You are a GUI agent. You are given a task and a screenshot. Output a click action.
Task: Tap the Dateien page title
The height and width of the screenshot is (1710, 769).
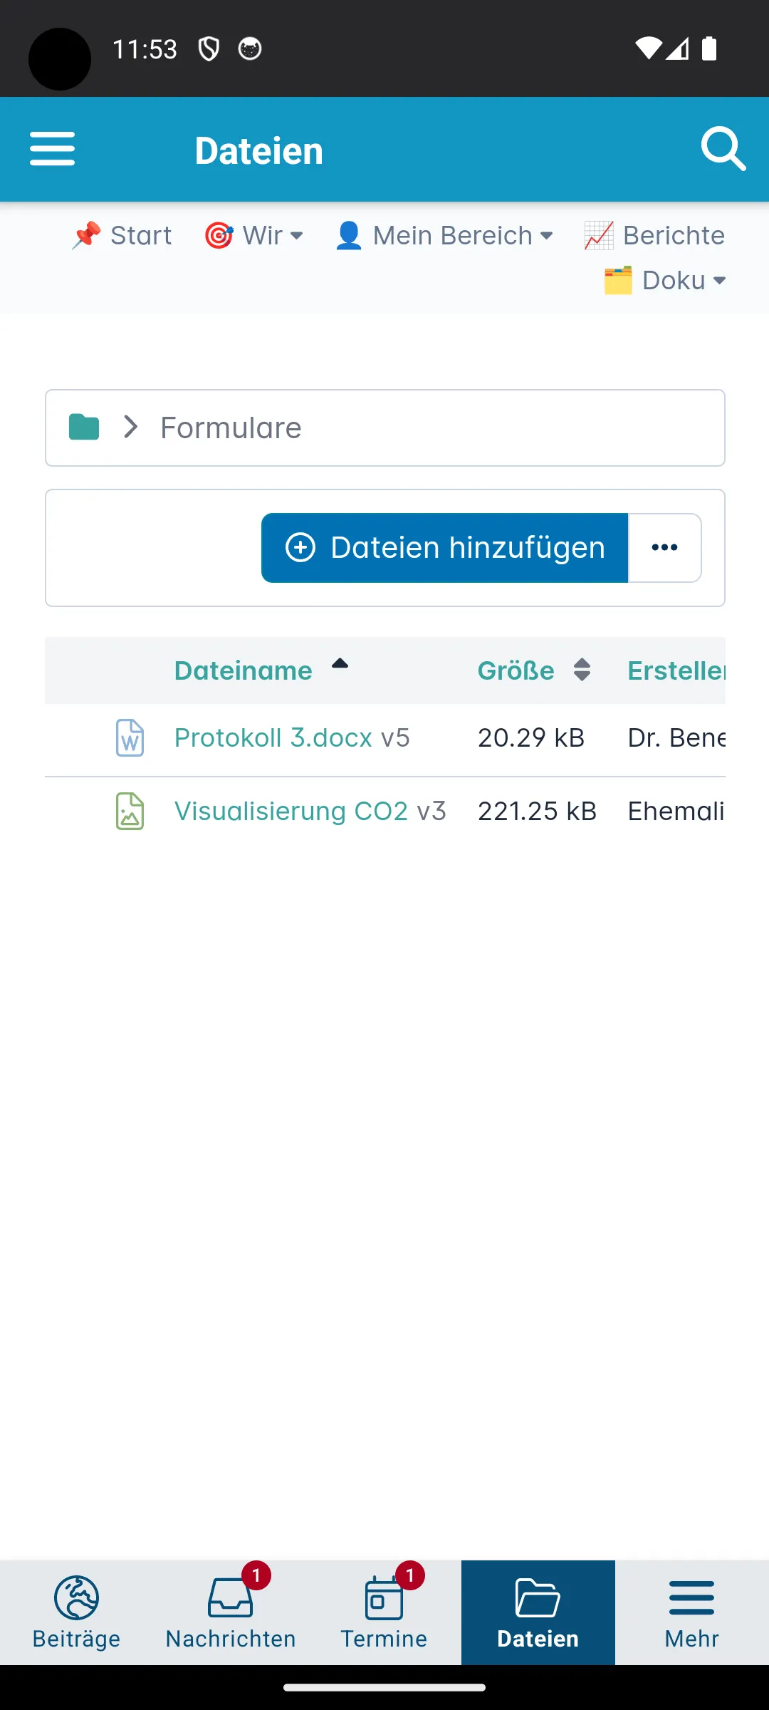pos(259,151)
